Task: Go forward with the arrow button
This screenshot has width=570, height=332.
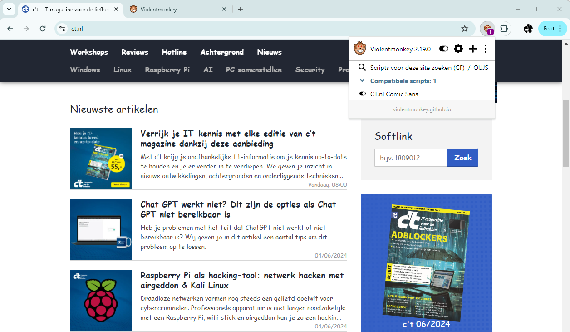Action: tap(26, 29)
